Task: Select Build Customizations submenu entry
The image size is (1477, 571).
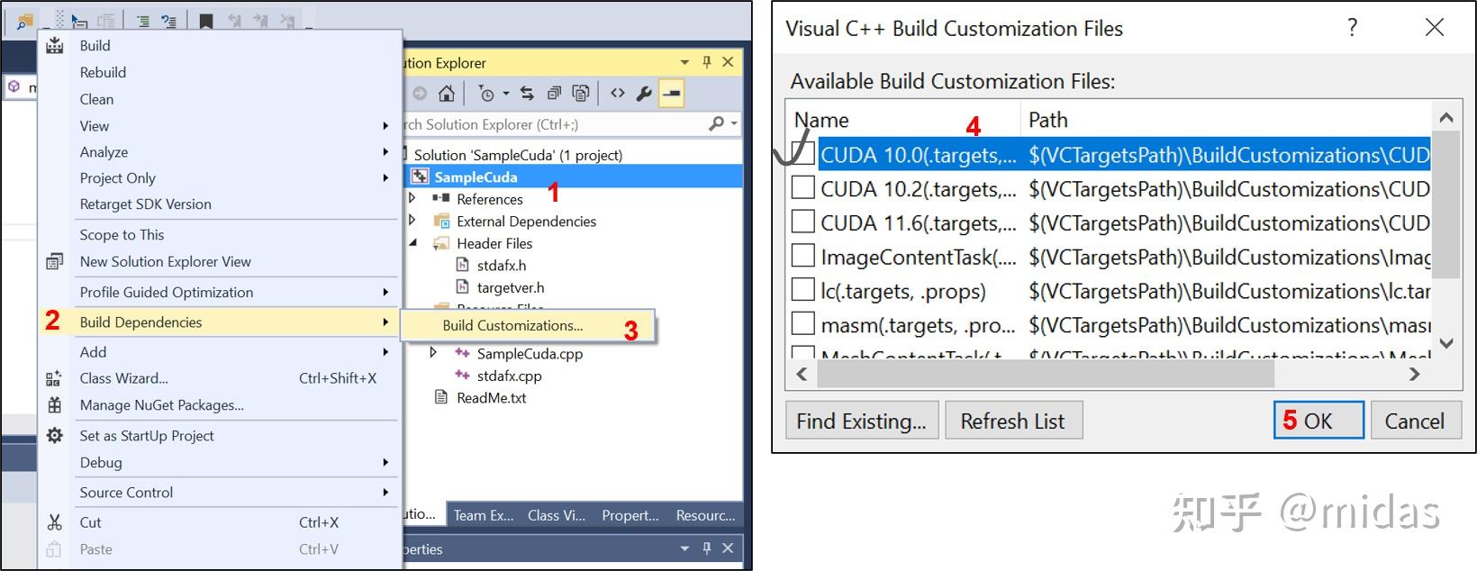Action: tap(512, 325)
